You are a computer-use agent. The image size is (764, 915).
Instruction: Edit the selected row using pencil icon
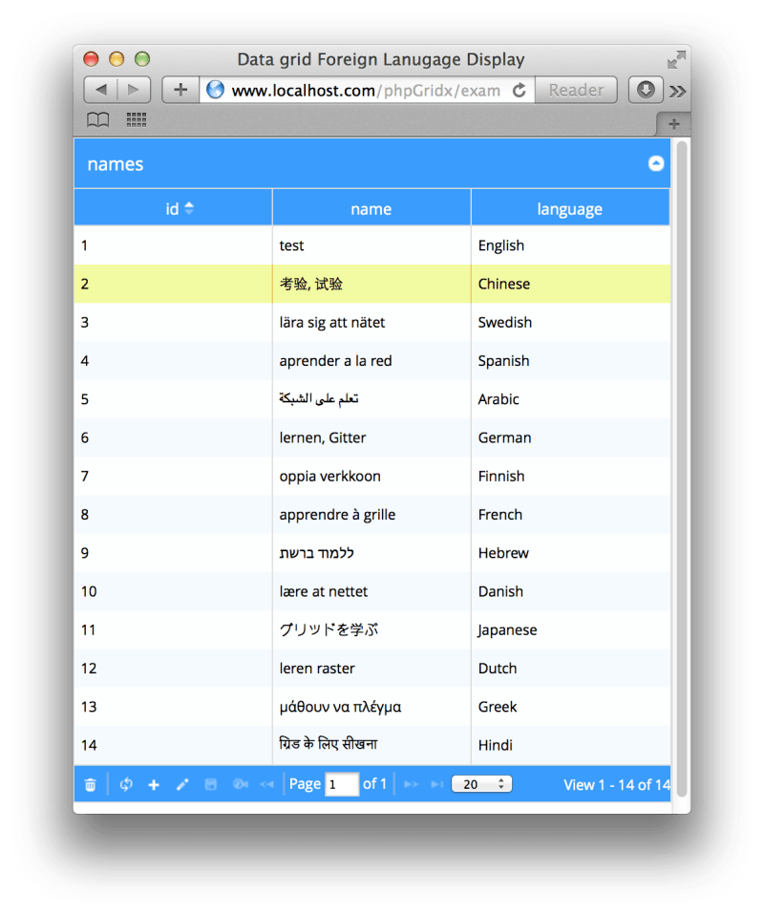tap(182, 783)
